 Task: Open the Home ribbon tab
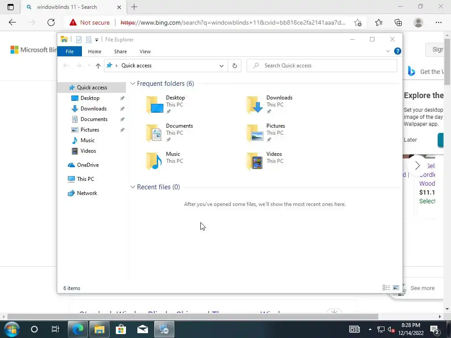click(95, 51)
